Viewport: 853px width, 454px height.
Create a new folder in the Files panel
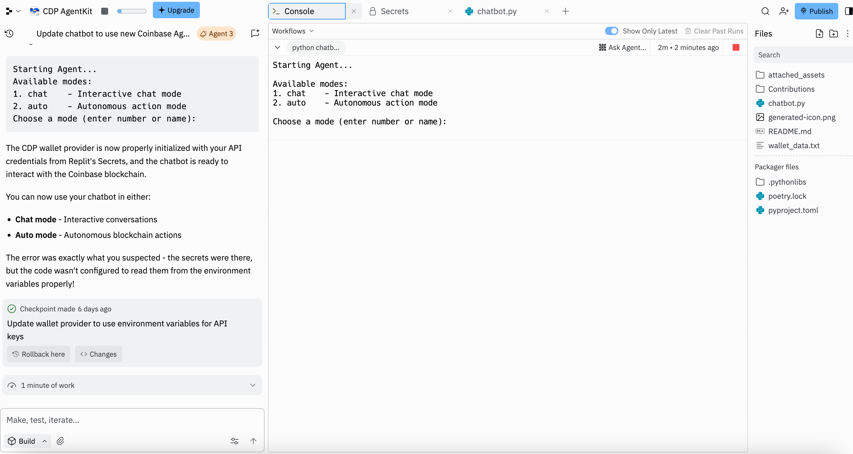[834, 34]
